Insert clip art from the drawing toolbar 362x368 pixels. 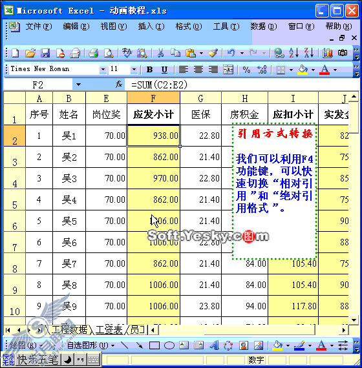(244, 345)
